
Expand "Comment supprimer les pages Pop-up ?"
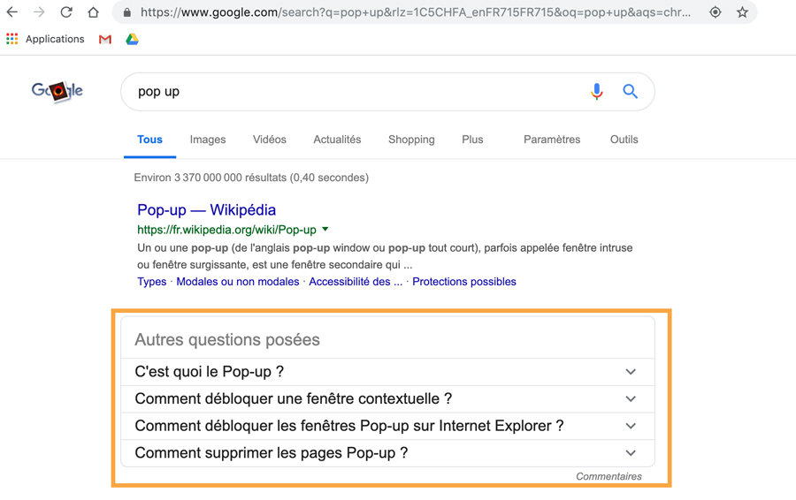387,452
